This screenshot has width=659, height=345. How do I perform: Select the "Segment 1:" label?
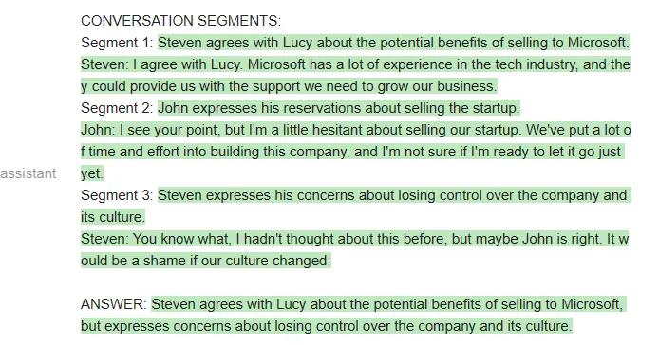117,43
